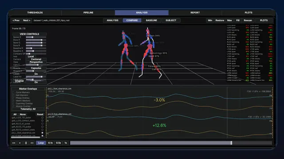Select the COMPARE mode button
This screenshot has width=284, height=159.
[132, 20]
